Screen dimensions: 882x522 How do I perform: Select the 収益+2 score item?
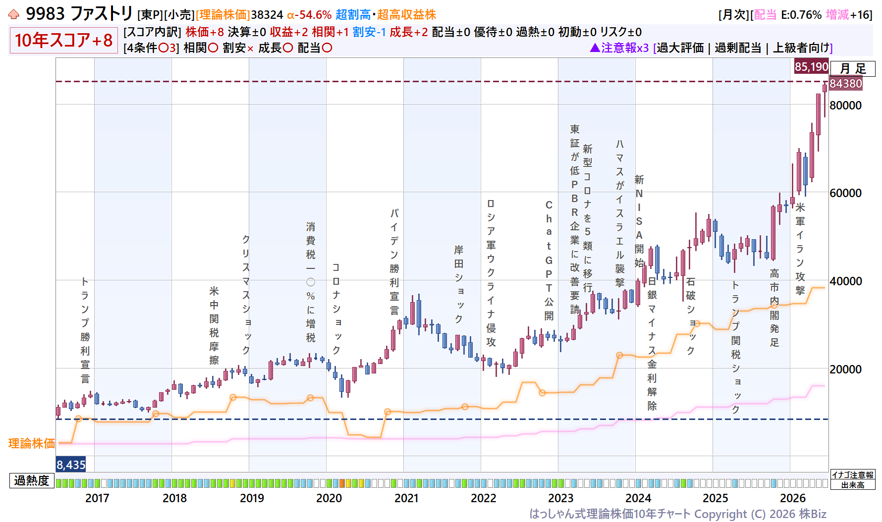tap(289, 32)
